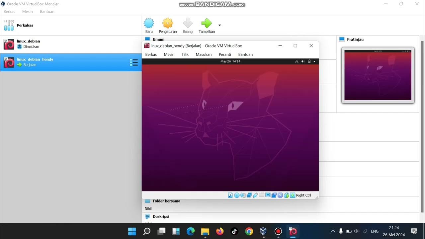Click mouse integration icon in VM status bar

point(287,195)
